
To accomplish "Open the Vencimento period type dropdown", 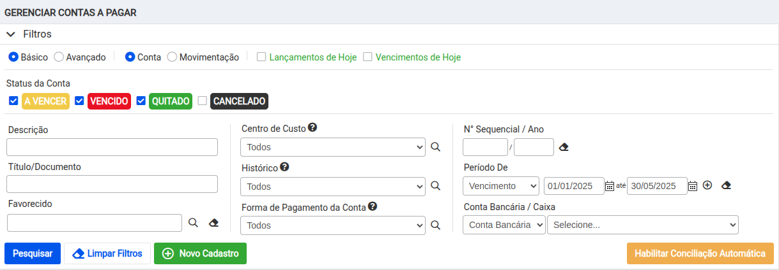I will (501, 186).
